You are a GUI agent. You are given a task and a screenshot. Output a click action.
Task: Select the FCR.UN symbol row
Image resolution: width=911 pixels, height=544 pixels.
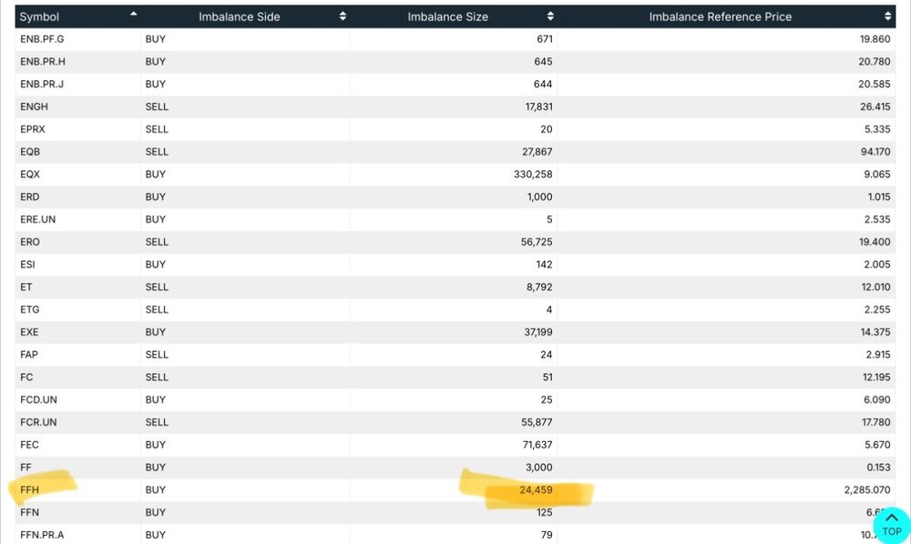(x=455, y=422)
